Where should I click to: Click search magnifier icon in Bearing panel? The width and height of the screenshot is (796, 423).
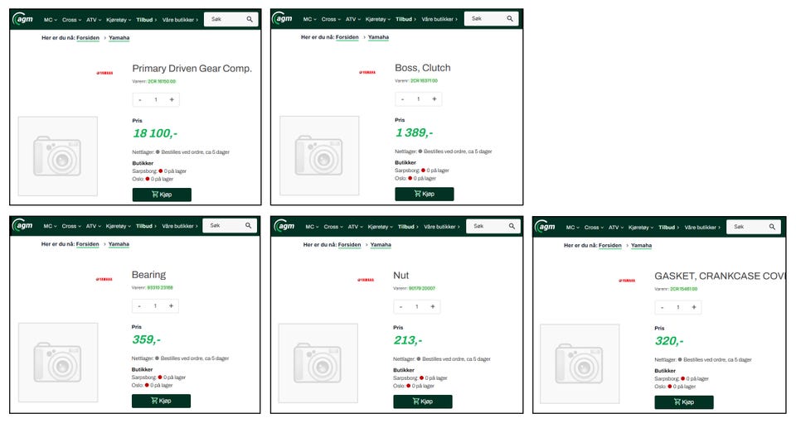tap(248, 225)
